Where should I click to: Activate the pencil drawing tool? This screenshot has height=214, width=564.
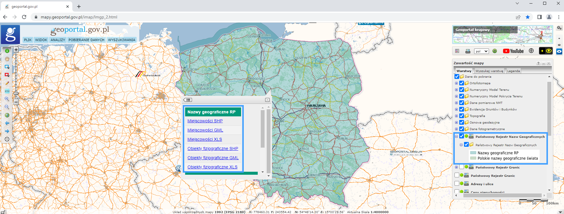pyautogui.click(x=7, y=83)
